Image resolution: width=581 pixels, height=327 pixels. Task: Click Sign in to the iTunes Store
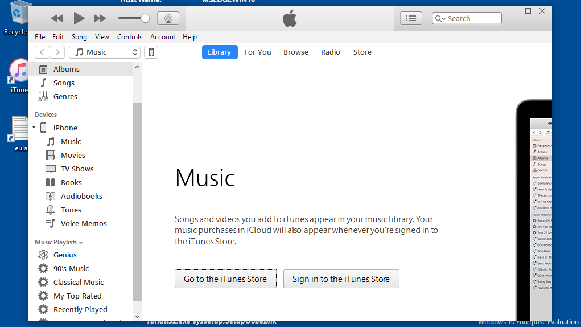click(x=341, y=279)
